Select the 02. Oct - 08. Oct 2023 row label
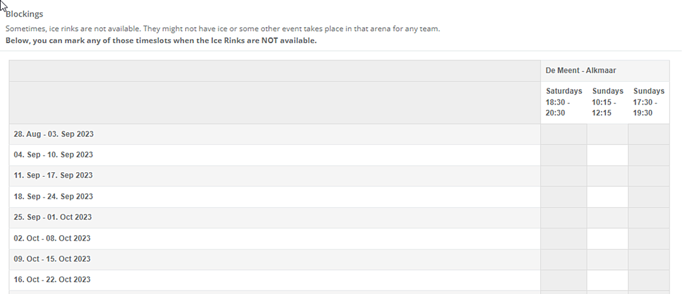Screen dimensions: 688x294 point(52,239)
